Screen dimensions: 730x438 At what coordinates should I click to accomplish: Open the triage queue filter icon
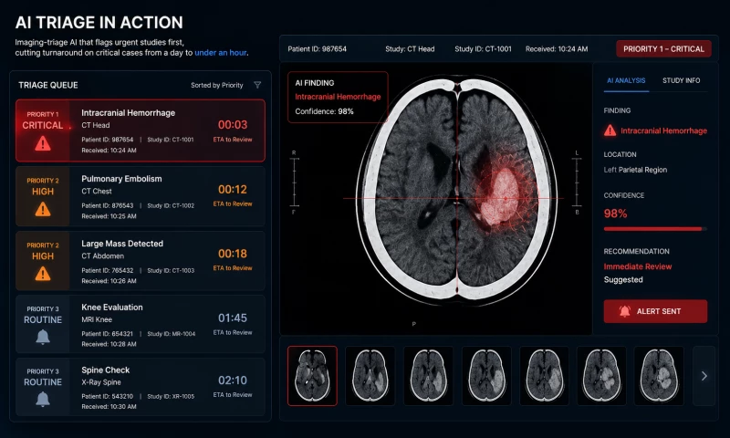[x=257, y=85]
